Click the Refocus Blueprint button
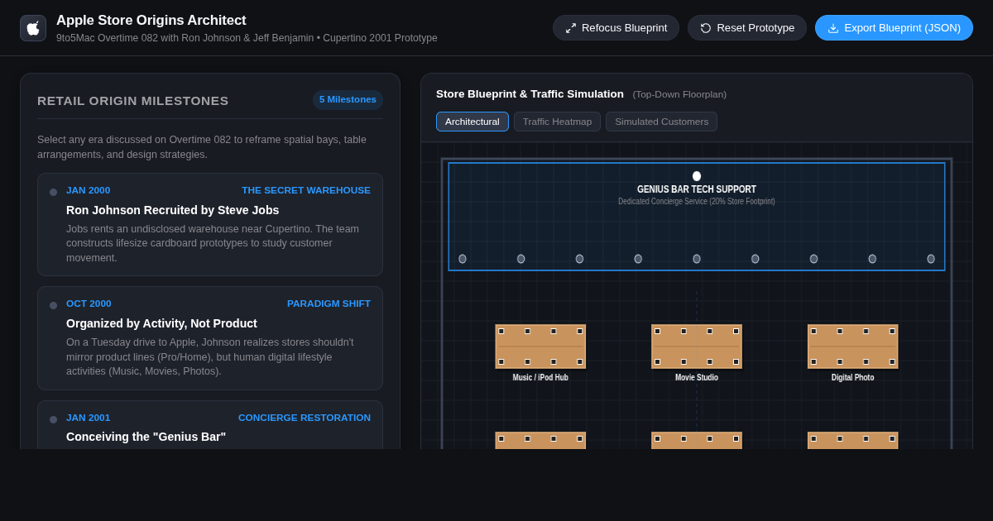Viewport: 993px width, 521px height. tap(616, 27)
